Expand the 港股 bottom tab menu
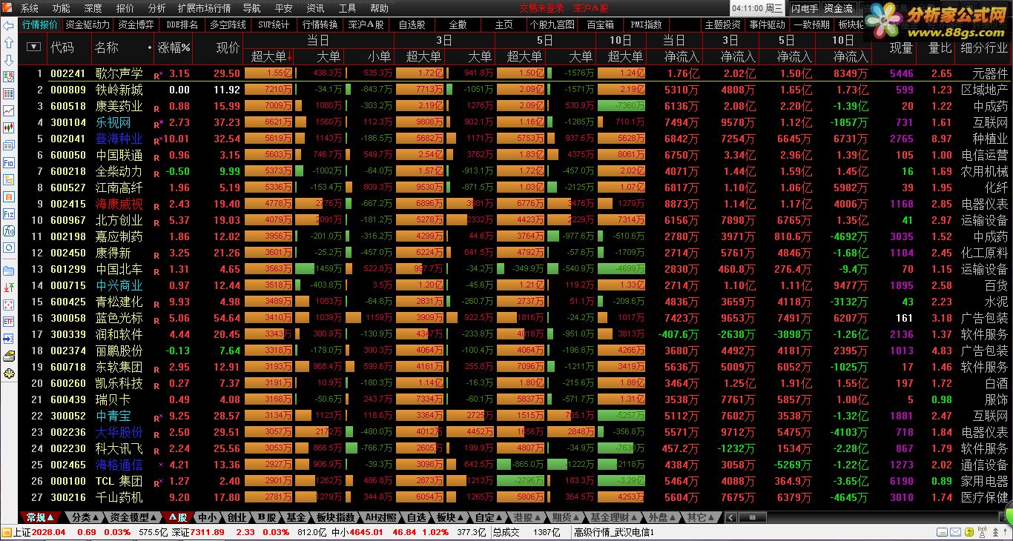1013x541 pixels. click(x=527, y=517)
